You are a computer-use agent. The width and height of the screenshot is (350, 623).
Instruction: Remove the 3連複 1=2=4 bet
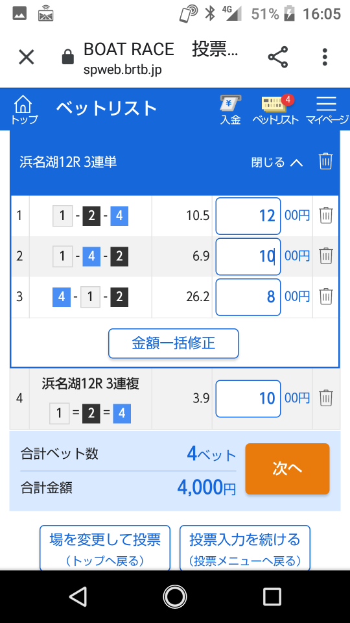[x=326, y=398]
